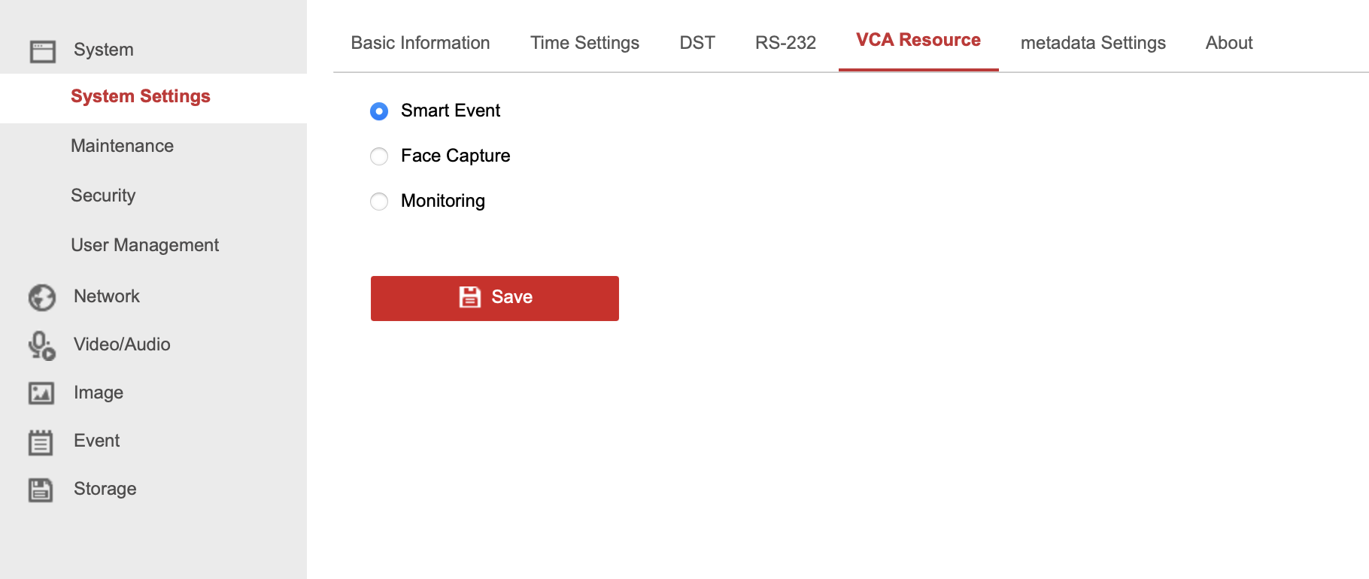Click the Storage floppy disk icon
The width and height of the screenshot is (1369, 579).
click(x=41, y=490)
